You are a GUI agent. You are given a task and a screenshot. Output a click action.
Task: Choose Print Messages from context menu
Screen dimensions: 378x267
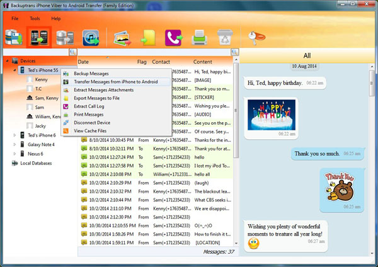pyautogui.click(x=116, y=115)
